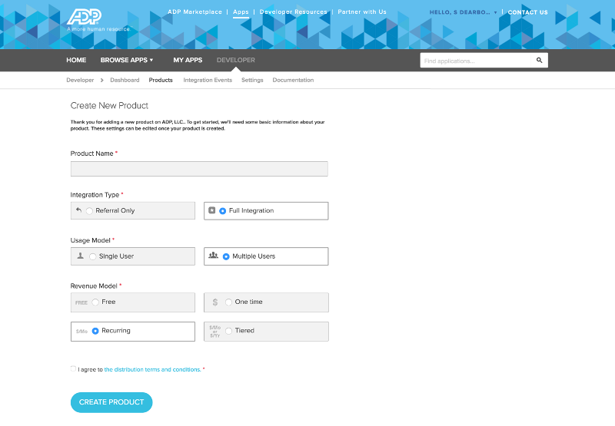Image resolution: width=615 pixels, height=426 pixels.
Task: Open the My Apps nav item
Action: [x=188, y=61]
